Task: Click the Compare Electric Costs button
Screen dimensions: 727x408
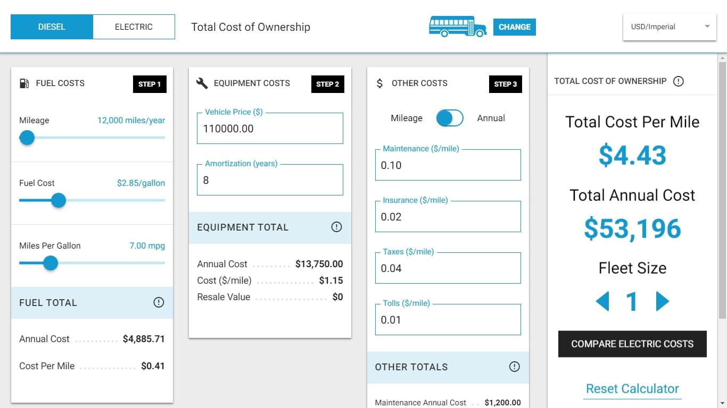Action: tap(632, 344)
